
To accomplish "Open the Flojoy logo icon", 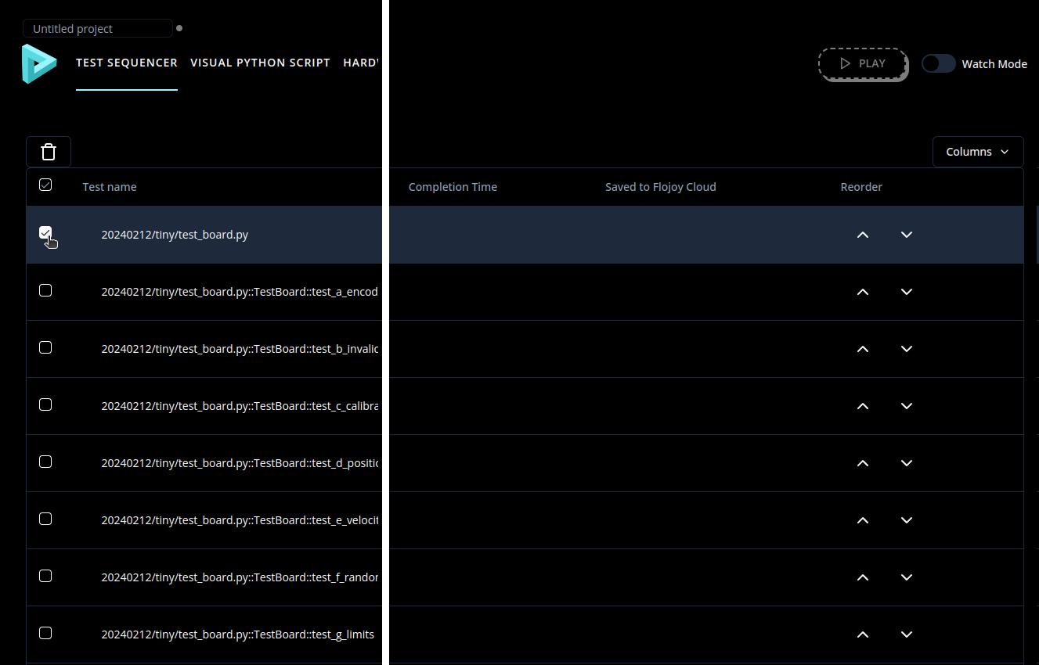I will coord(39,64).
